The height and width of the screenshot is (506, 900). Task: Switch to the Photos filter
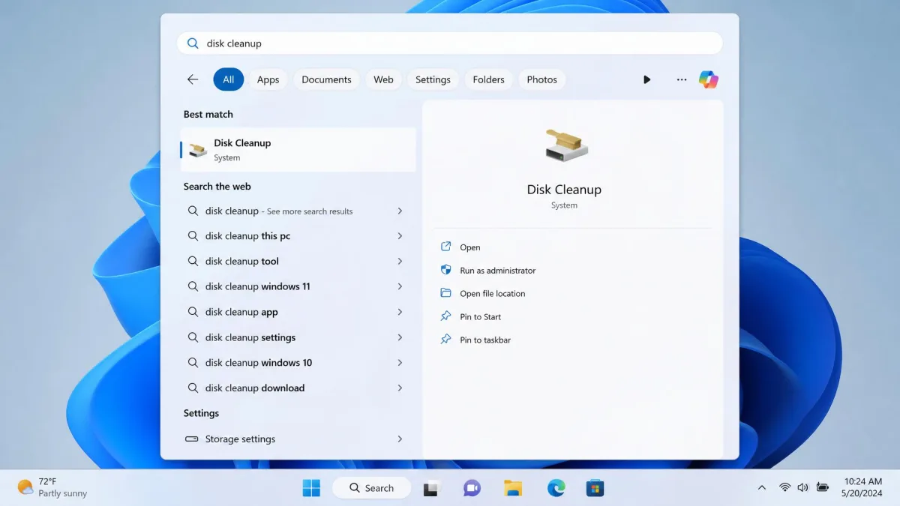pos(541,79)
